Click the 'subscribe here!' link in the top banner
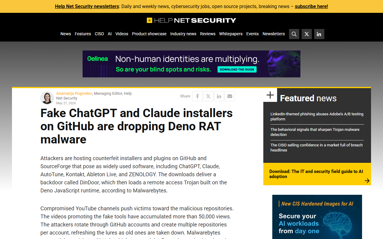 311,6
